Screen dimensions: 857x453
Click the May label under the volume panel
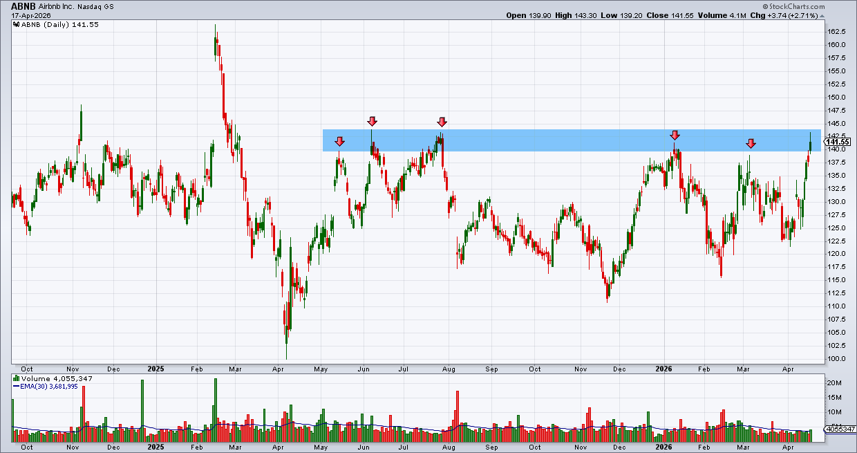coord(321,447)
